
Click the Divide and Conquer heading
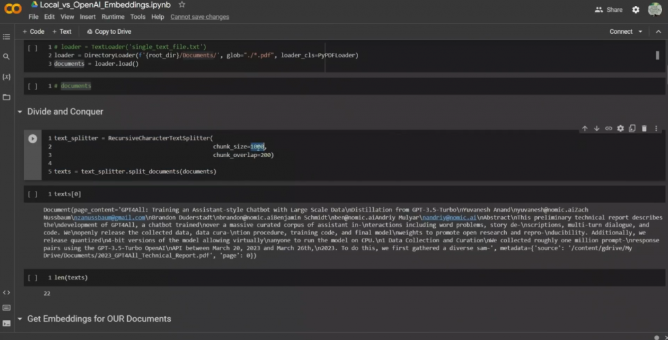(x=65, y=112)
